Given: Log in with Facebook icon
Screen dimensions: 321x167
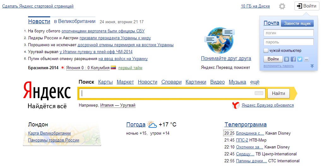Looking at the screenshot, I should pos(293,59).
